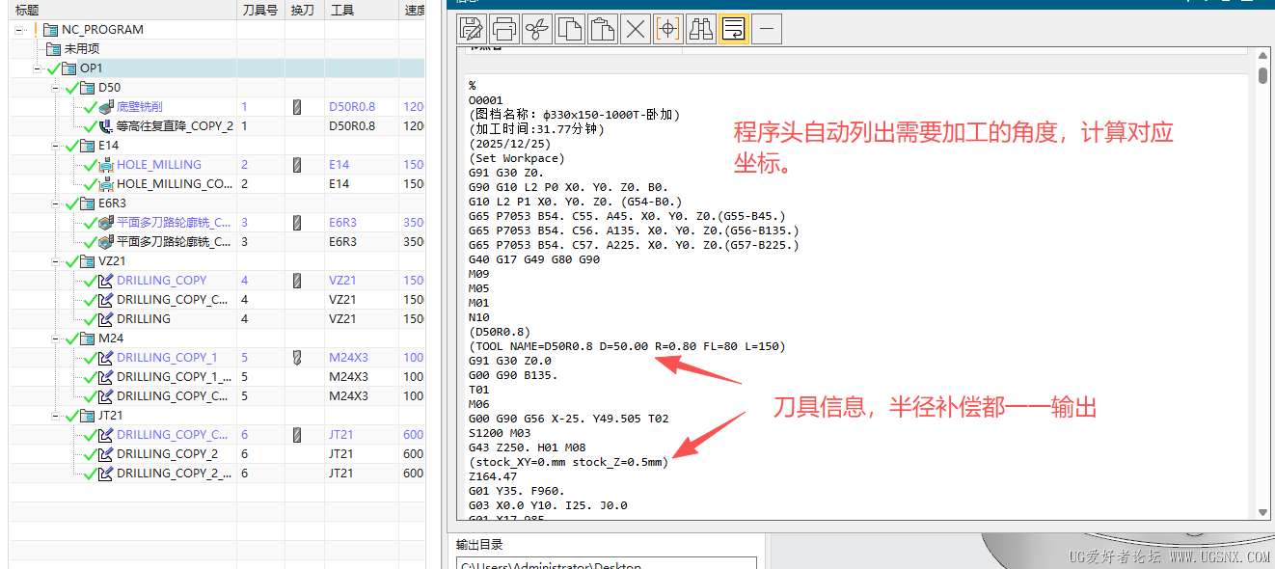Click the 换刀 column header

(x=304, y=10)
